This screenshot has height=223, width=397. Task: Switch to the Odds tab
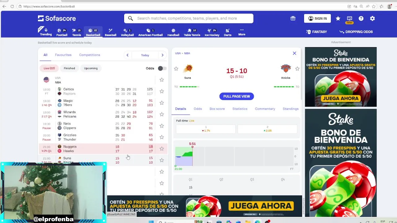coord(198,109)
